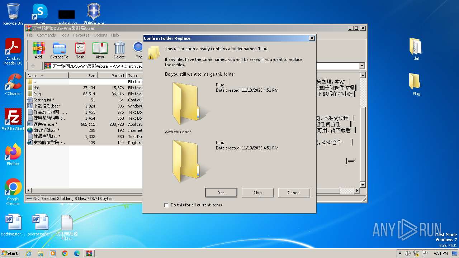The width and height of the screenshot is (459, 258).
Task: Open the FileZilla Client desktop shortcut
Action: tap(13, 120)
